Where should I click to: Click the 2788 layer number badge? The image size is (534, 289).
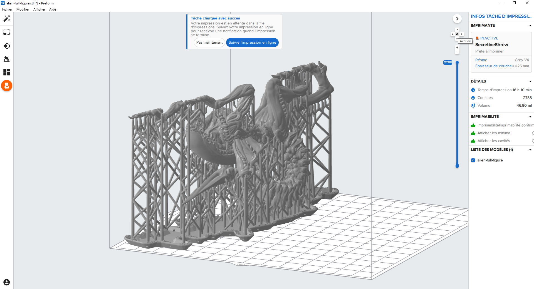[x=448, y=63]
